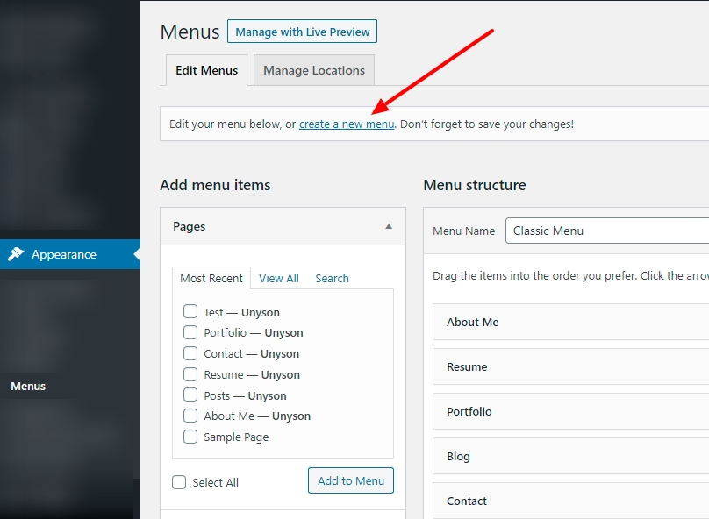
Task: Switch to View All pages tab
Action: click(x=279, y=278)
